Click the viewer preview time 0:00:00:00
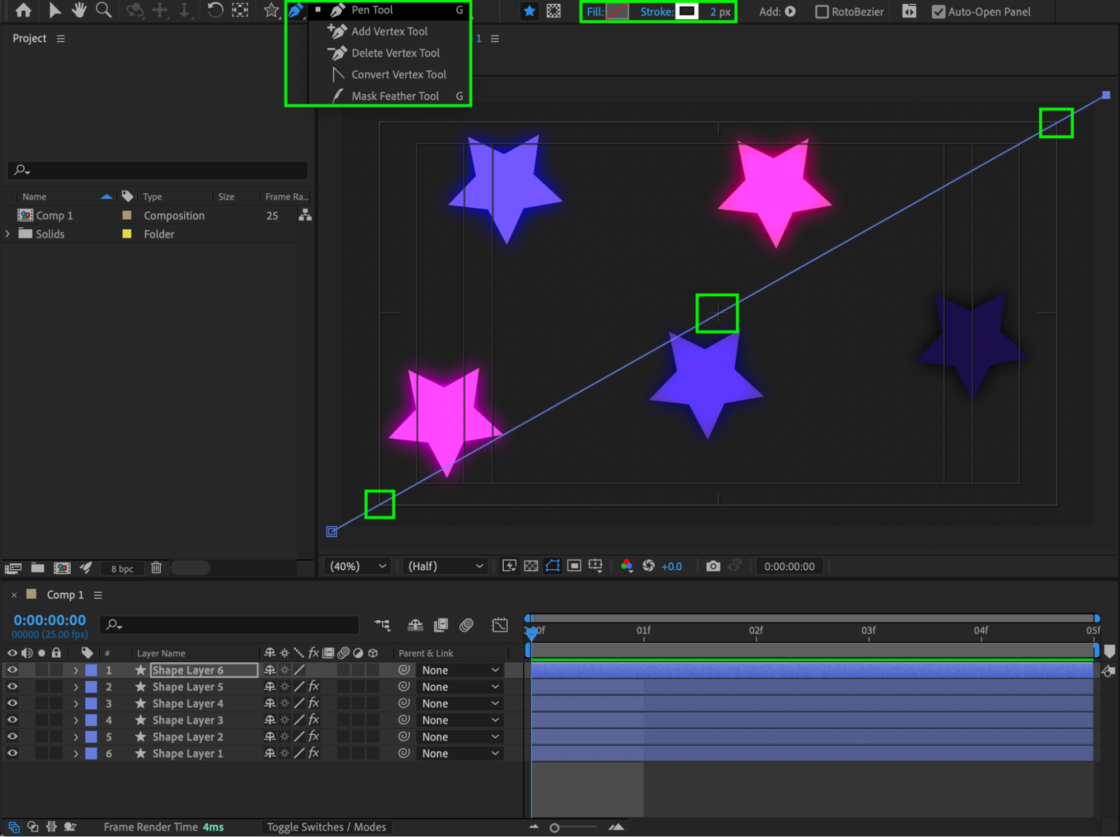This screenshot has height=837, width=1120. click(789, 566)
